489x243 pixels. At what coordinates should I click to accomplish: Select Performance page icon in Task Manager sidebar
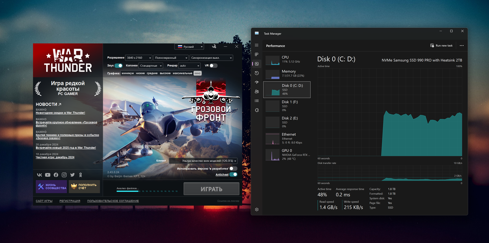click(257, 64)
